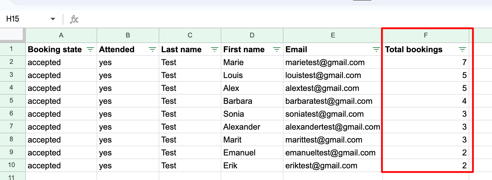Expand the name box dropdown arrow

[53, 19]
